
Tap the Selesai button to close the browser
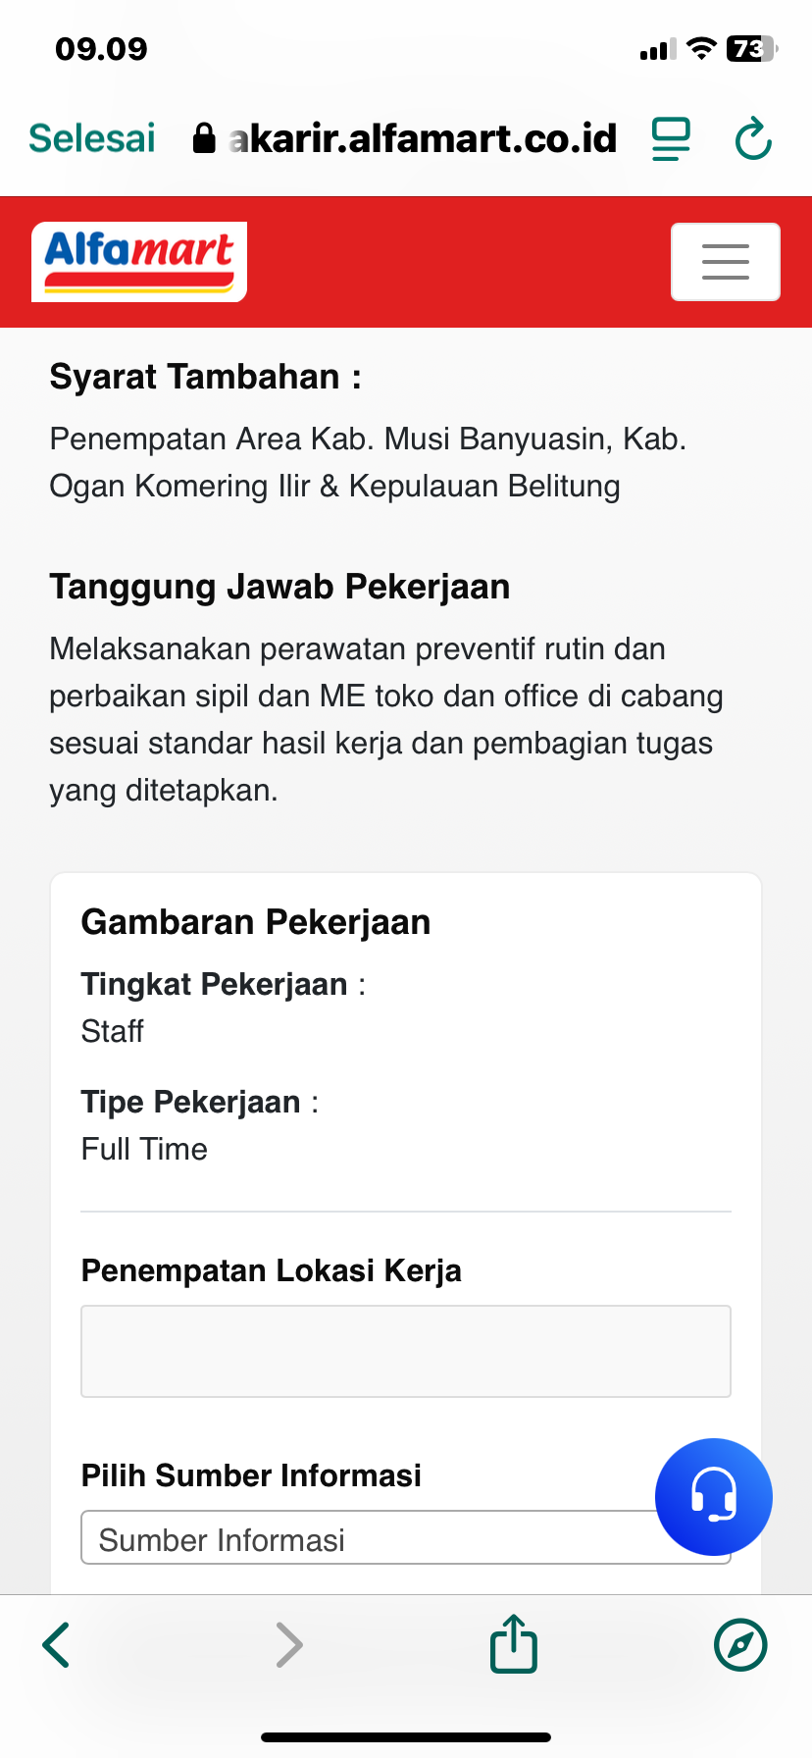(92, 138)
